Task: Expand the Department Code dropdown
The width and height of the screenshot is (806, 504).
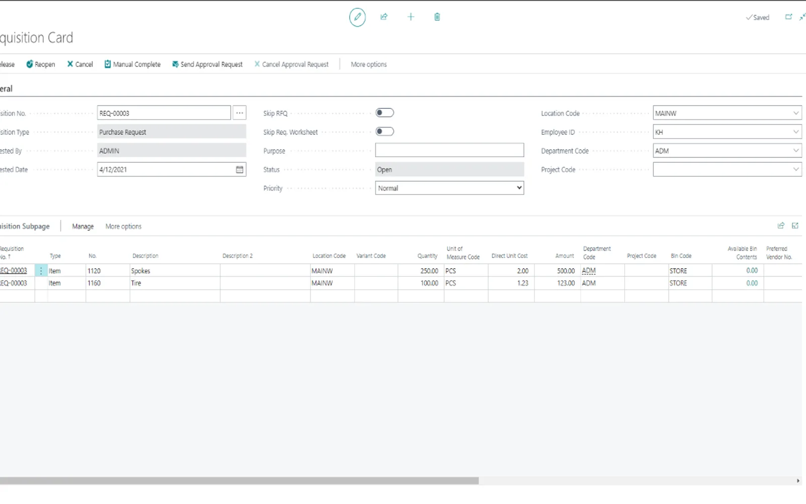Action: (x=796, y=150)
